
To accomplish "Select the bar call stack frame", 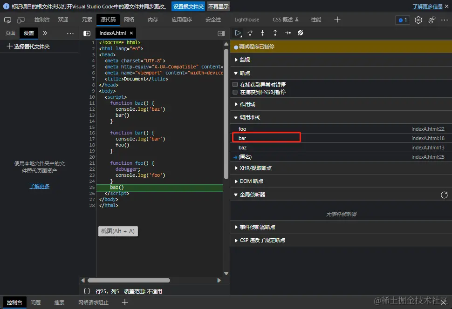I will [x=341, y=138].
